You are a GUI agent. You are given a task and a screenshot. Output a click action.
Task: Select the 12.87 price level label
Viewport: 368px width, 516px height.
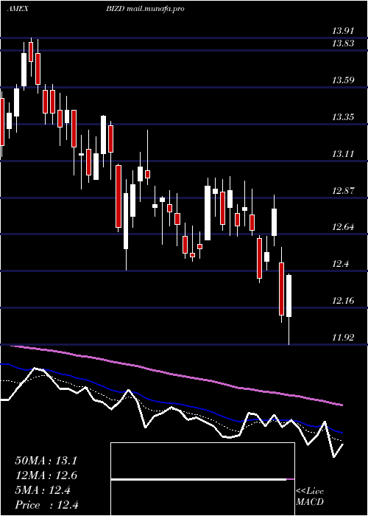[343, 190]
